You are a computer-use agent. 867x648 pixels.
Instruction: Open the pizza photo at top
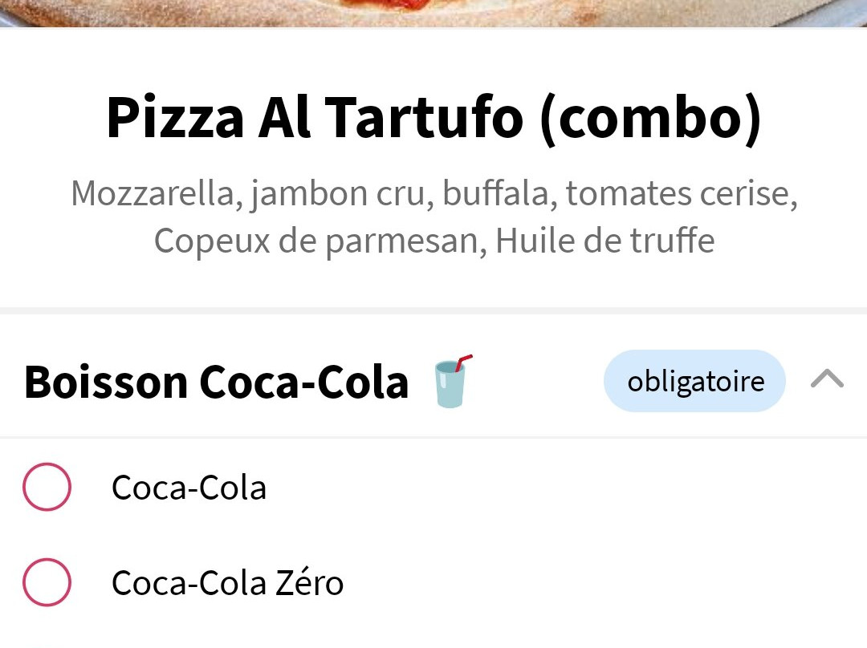[x=433, y=13]
